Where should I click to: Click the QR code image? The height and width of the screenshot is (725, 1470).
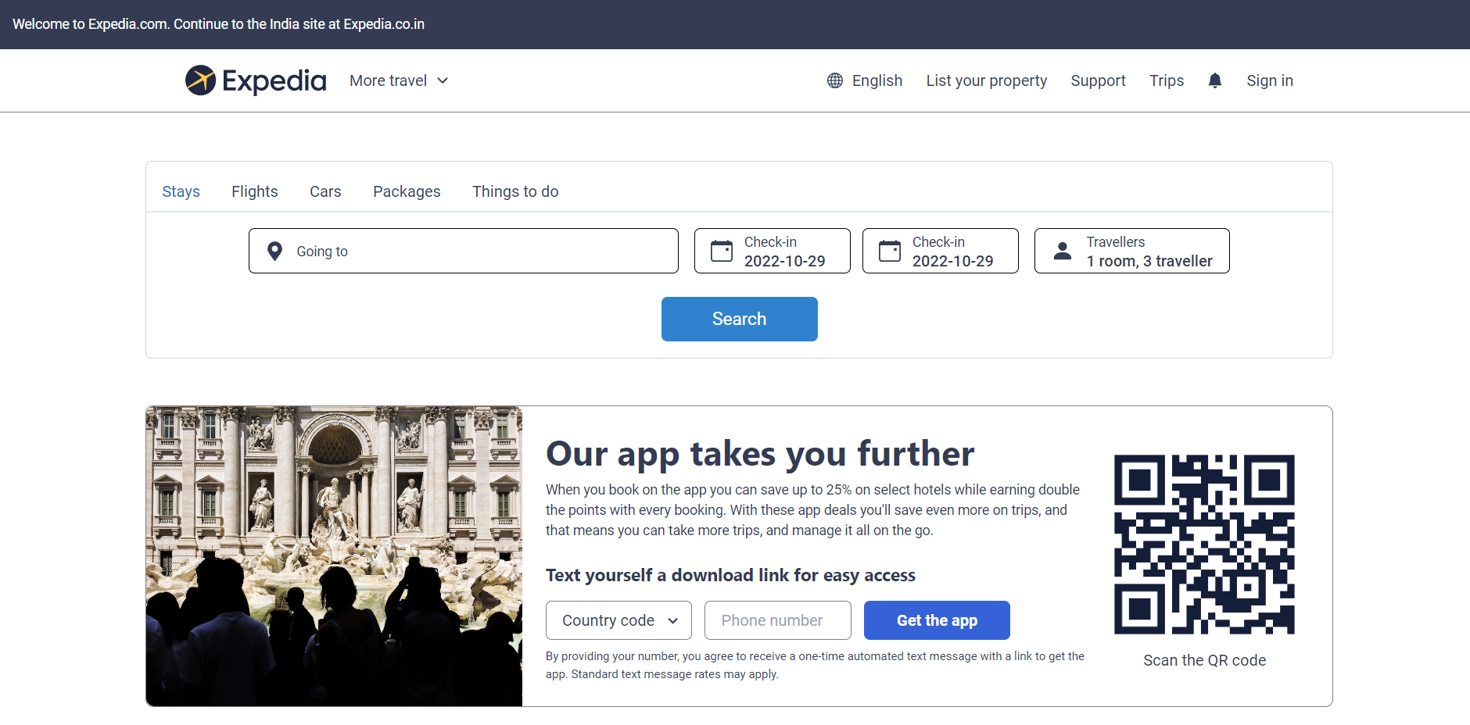[x=1203, y=545]
